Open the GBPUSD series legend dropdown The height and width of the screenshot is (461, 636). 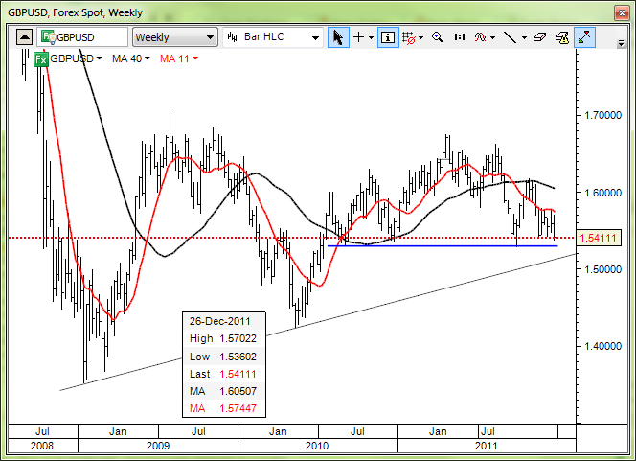click(76, 58)
